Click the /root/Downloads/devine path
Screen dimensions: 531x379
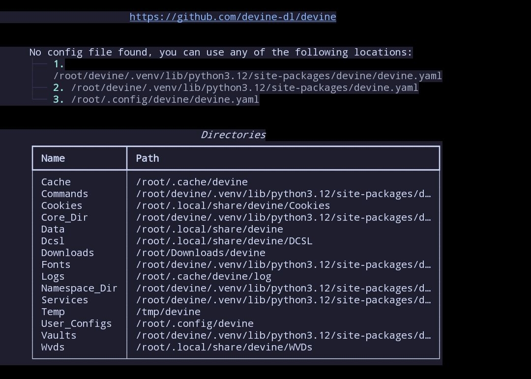(201, 253)
